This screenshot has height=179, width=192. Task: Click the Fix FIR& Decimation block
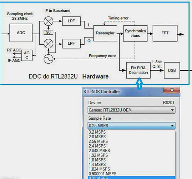[x=138, y=70]
